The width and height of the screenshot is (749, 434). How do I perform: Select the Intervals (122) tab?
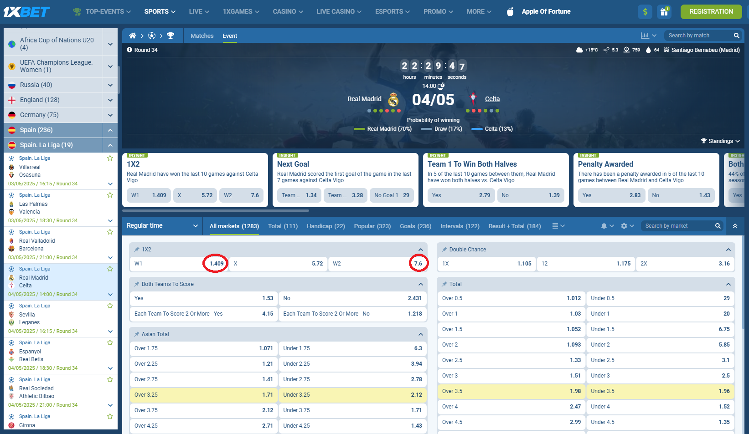460,226
